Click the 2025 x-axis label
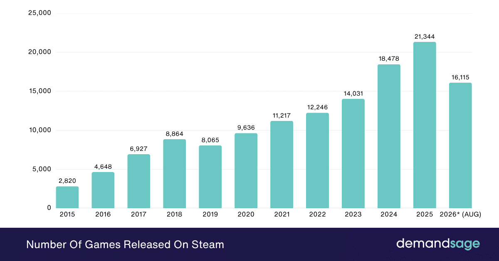499x261 pixels. click(425, 215)
